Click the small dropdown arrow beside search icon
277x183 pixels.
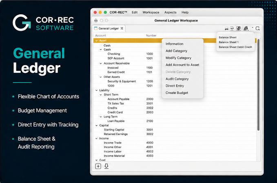tap(252, 28)
